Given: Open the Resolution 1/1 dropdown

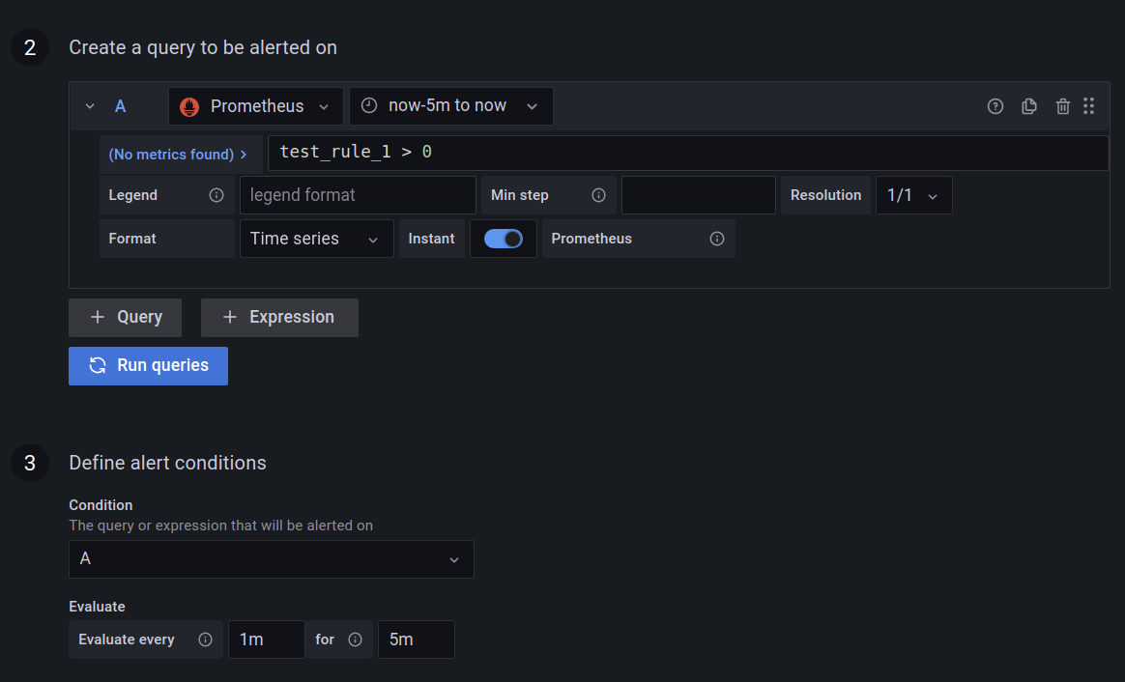Looking at the screenshot, I should tap(912, 194).
